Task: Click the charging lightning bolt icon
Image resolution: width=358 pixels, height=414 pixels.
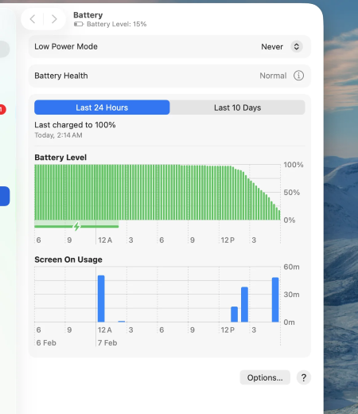Action: pos(76,226)
